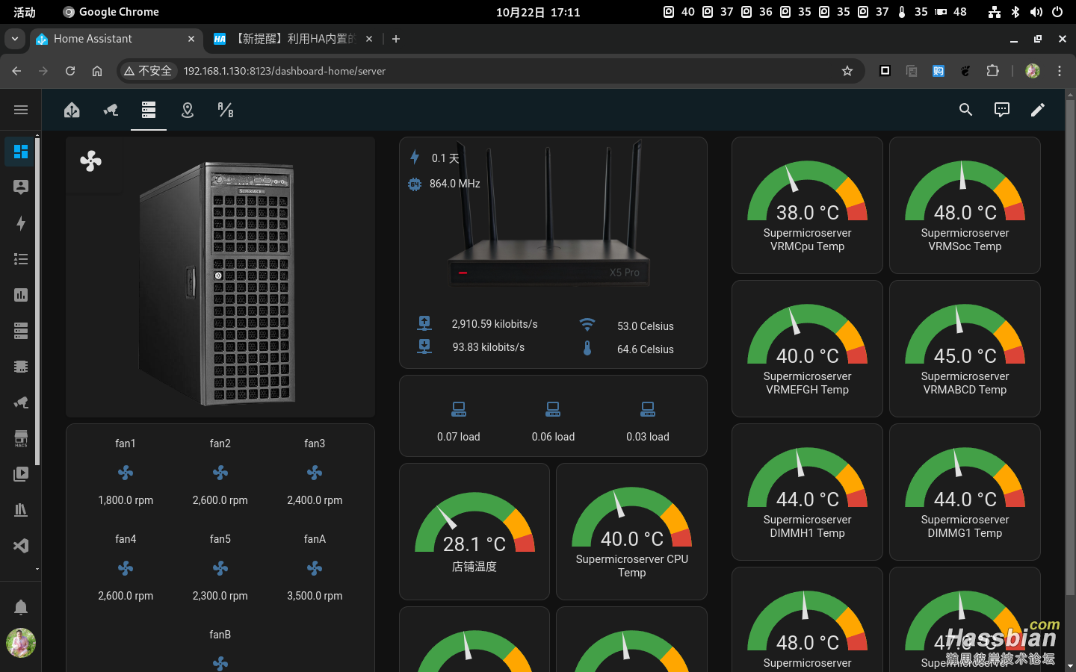Open the VRMSoc Temp gauge card
1076x672 pixels.
(965, 205)
